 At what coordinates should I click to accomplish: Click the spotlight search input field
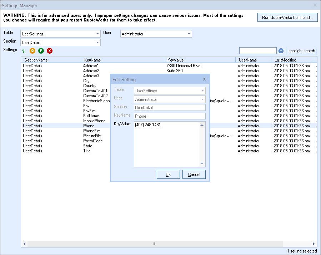click(257, 51)
